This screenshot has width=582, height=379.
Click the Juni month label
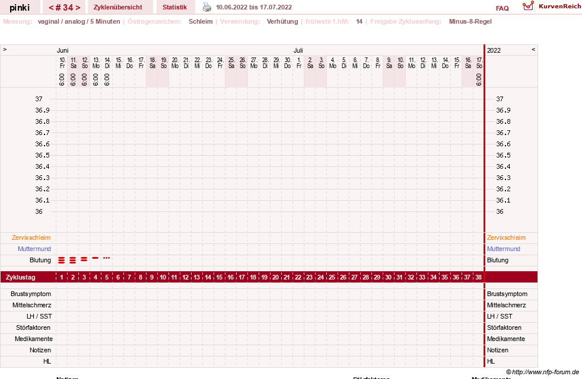(x=63, y=50)
